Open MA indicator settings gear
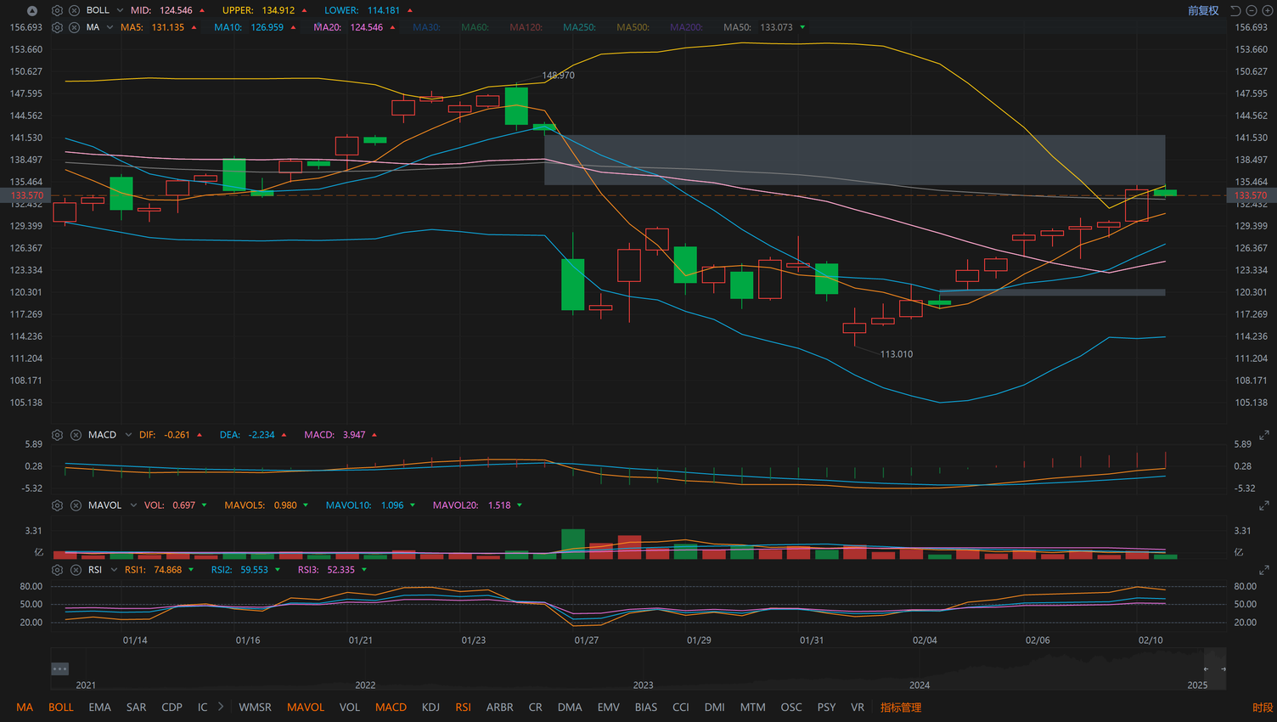 (57, 27)
